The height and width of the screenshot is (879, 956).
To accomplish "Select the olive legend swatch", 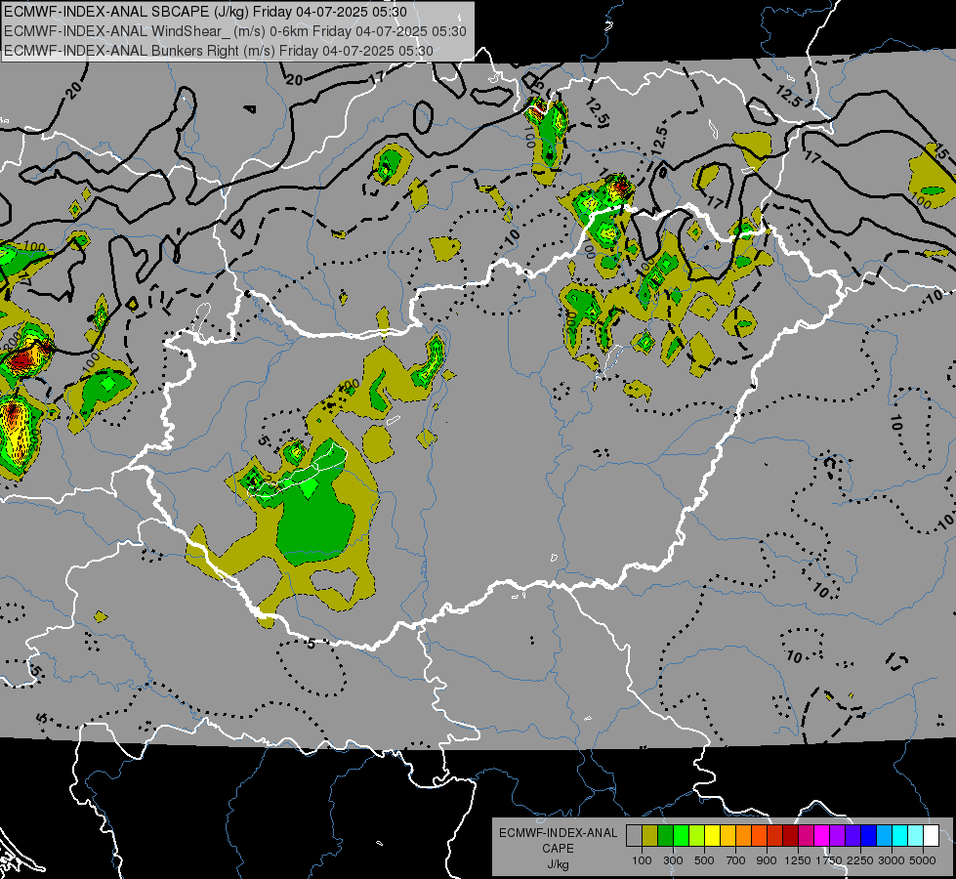I will 650,836.
